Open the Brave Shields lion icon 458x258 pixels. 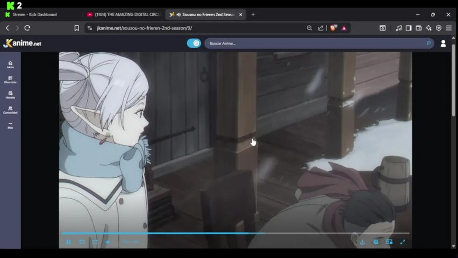(x=333, y=28)
